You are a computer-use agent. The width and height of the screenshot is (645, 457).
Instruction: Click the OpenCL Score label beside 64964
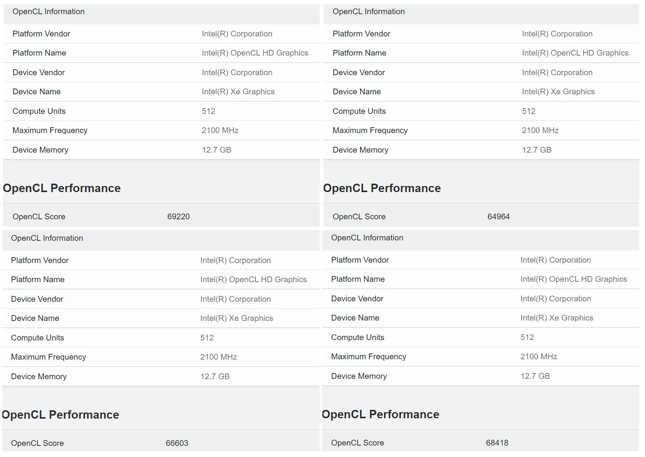(x=359, y=217)
